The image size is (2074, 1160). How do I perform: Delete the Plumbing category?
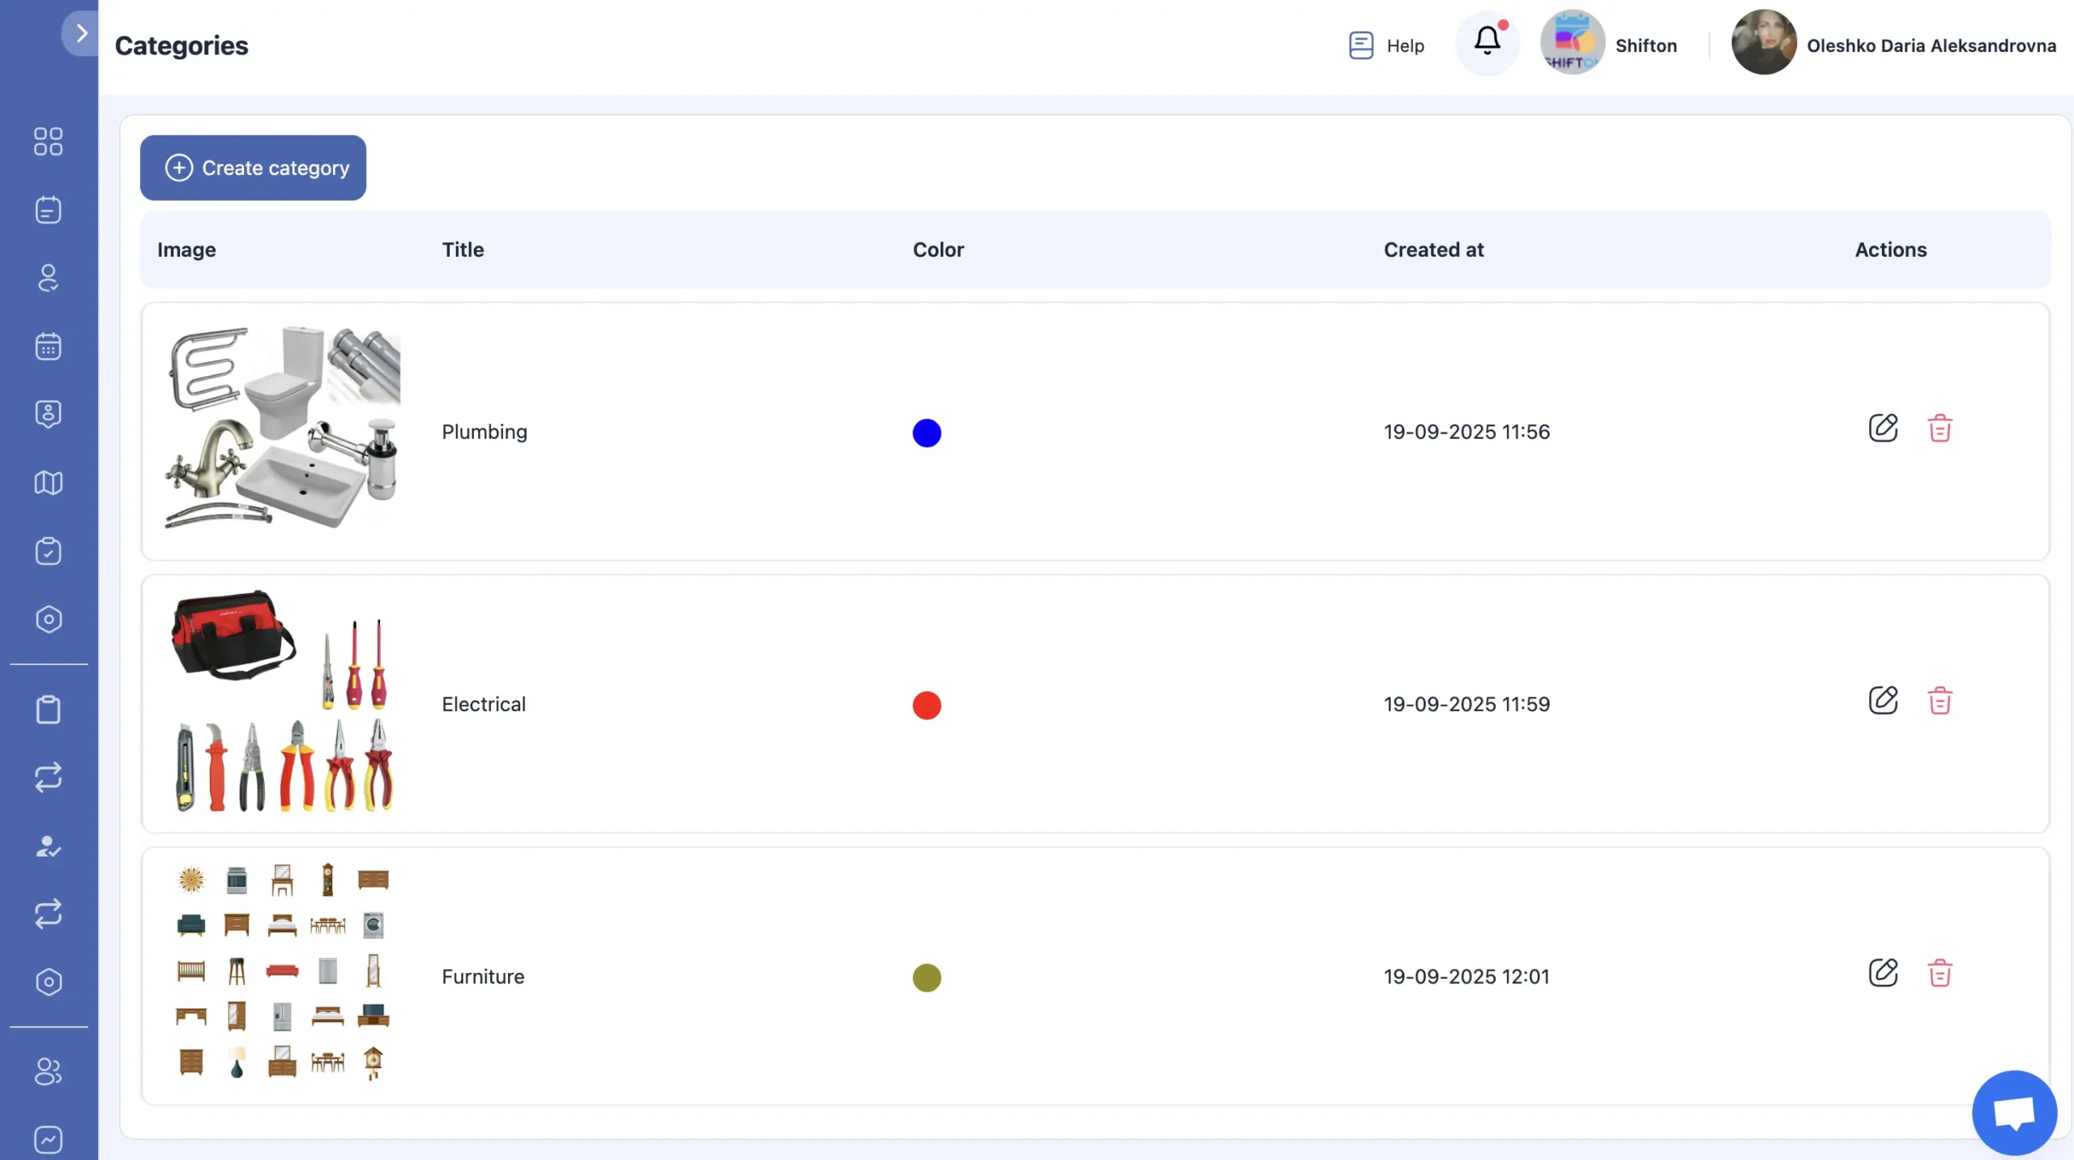click(x=1940, y=428)
